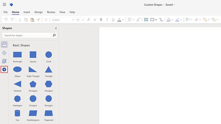Open the app launcher grid icon
The width and height of the screenshot is (221, 124).
pyautogui.click(x=4, y=5)
